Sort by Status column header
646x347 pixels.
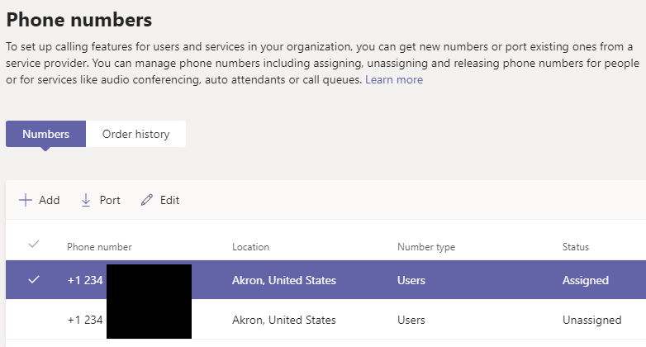click(x=576, y=247)
